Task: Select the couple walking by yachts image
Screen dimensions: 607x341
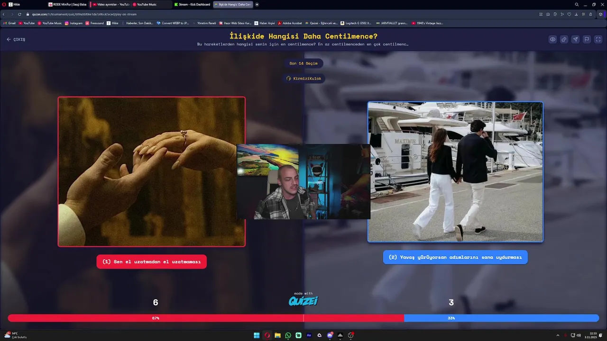Action: point(455,172)
